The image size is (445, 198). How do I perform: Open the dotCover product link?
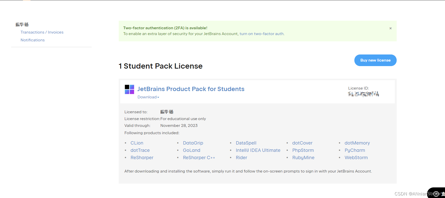coord(302,143)
